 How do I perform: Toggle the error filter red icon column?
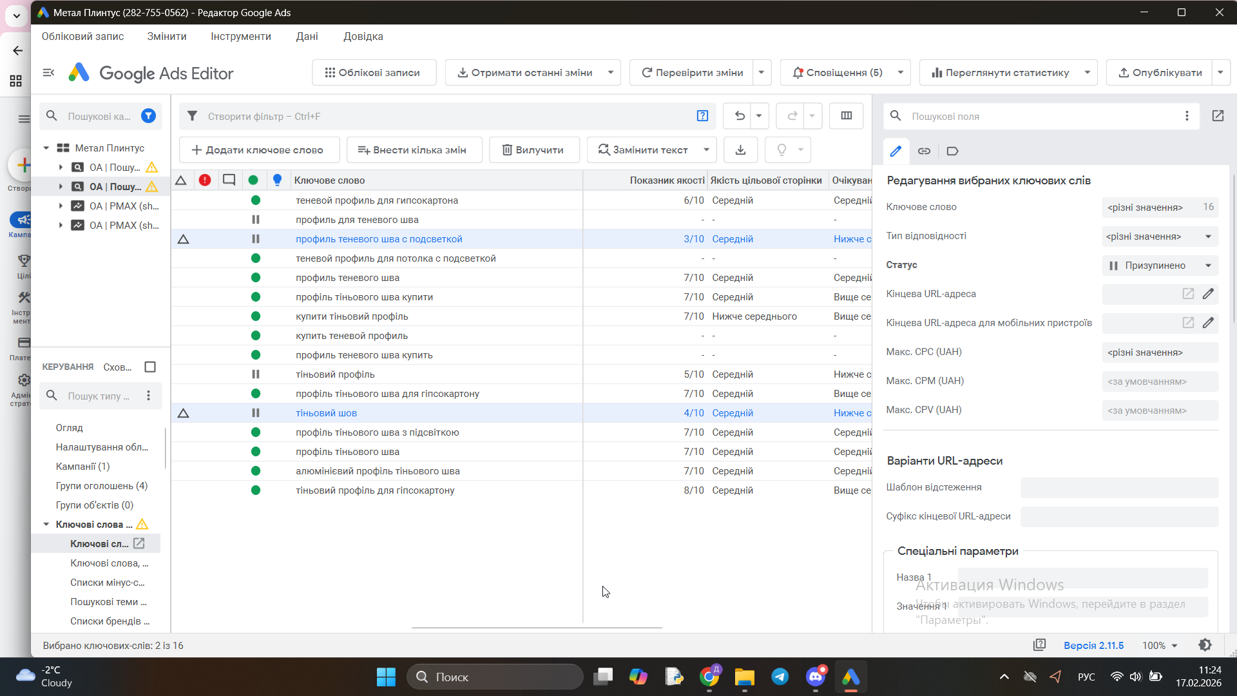[x=205, y=180]
